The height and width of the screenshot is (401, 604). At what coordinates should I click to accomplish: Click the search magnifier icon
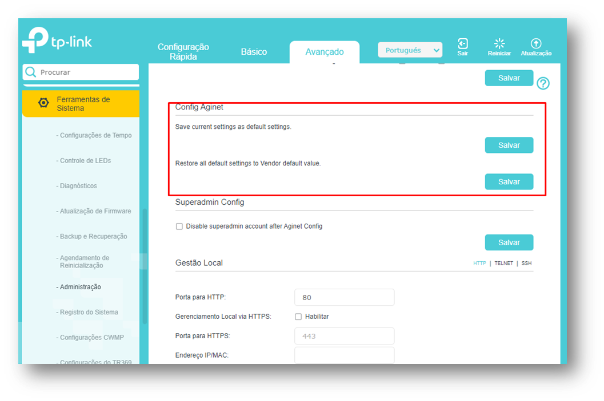tap(31, 72)
